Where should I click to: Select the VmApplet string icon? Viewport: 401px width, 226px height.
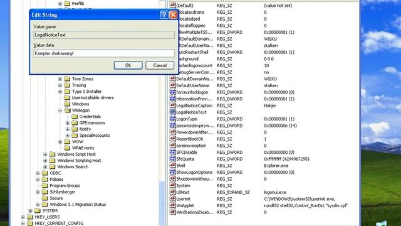173,205
